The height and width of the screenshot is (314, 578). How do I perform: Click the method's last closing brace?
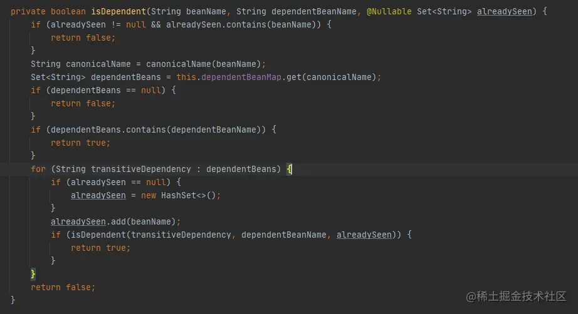[x=13, y=300]
